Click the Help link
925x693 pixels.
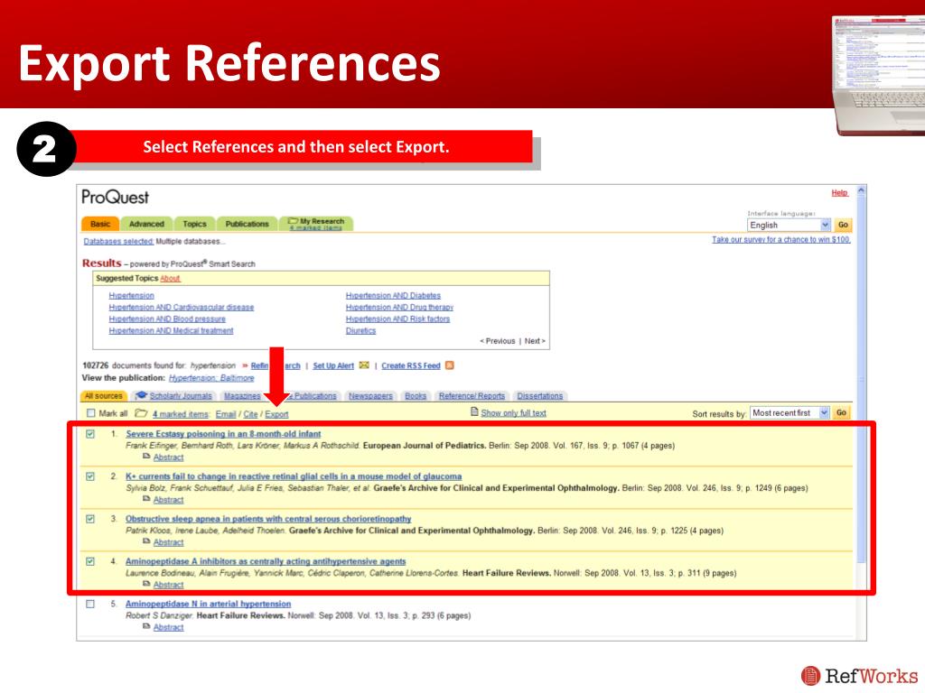pyautogui.click(x=839, y=193)
